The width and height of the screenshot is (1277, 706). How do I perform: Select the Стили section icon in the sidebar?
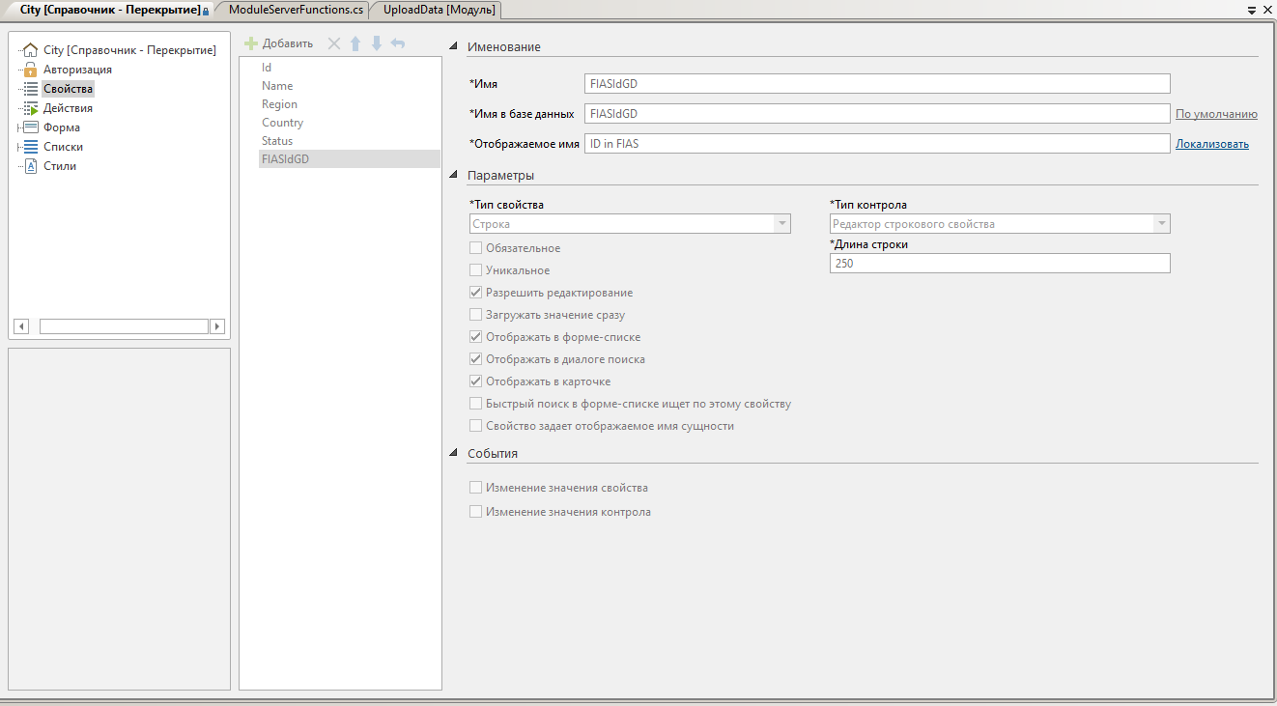click(x=32, y=165)
